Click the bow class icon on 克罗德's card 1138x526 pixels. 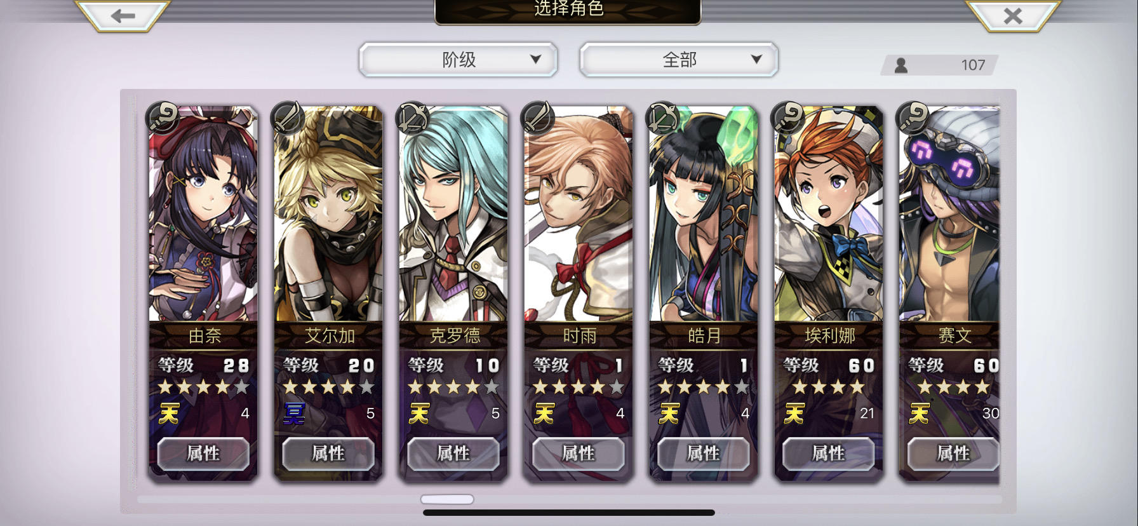[413, 118]
